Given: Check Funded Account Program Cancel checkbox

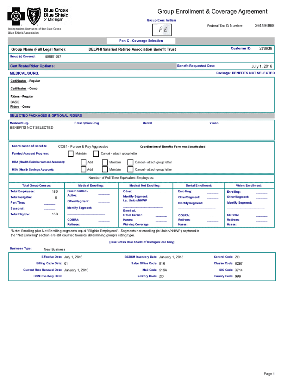Looking at the screenshot, I should click(96, 153).
